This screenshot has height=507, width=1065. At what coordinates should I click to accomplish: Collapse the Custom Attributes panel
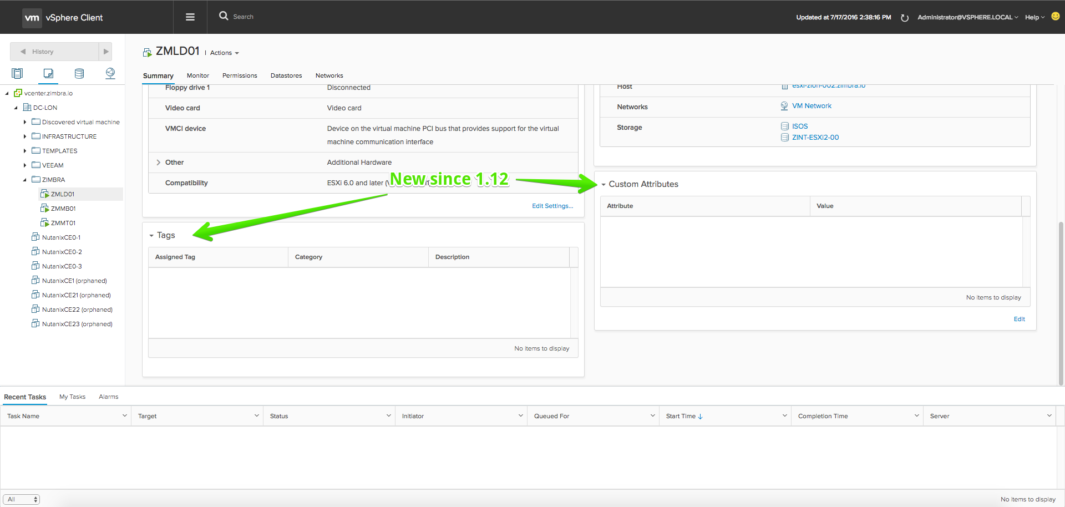[603, 185]
